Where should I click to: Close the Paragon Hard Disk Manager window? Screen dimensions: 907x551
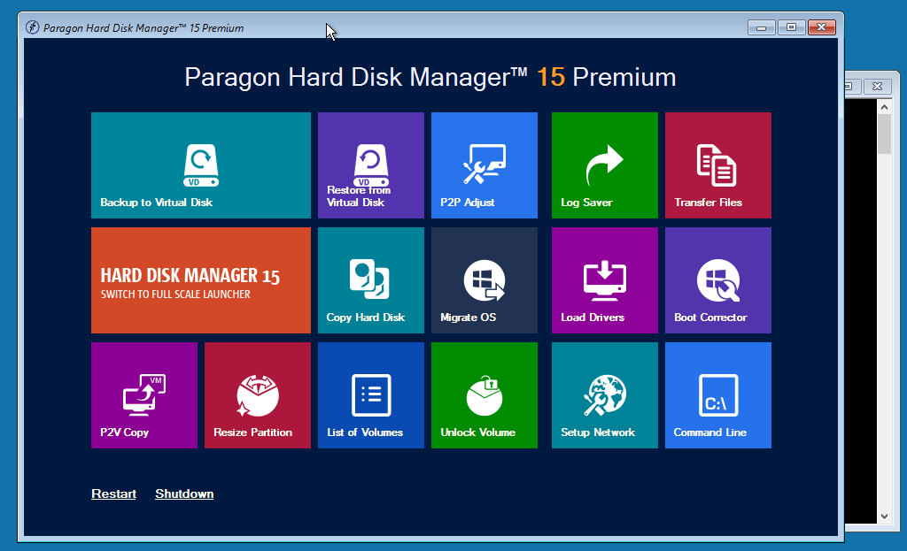[x=821, y=27]
